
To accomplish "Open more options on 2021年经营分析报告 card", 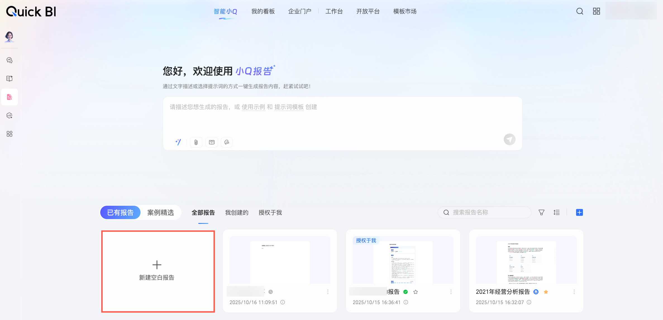I will 574,292.
